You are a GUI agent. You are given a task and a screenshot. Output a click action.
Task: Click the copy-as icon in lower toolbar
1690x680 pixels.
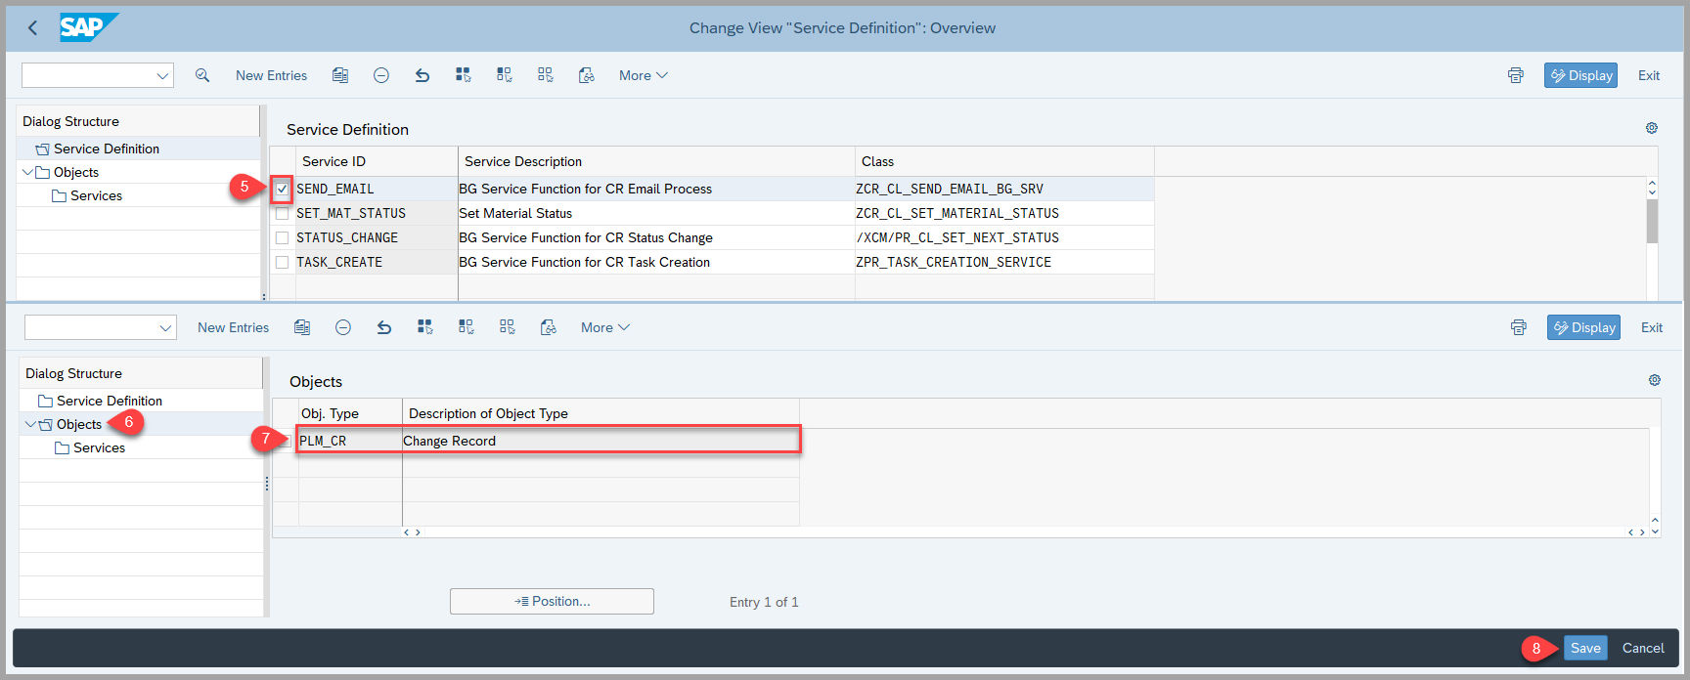tap(302, 327)
